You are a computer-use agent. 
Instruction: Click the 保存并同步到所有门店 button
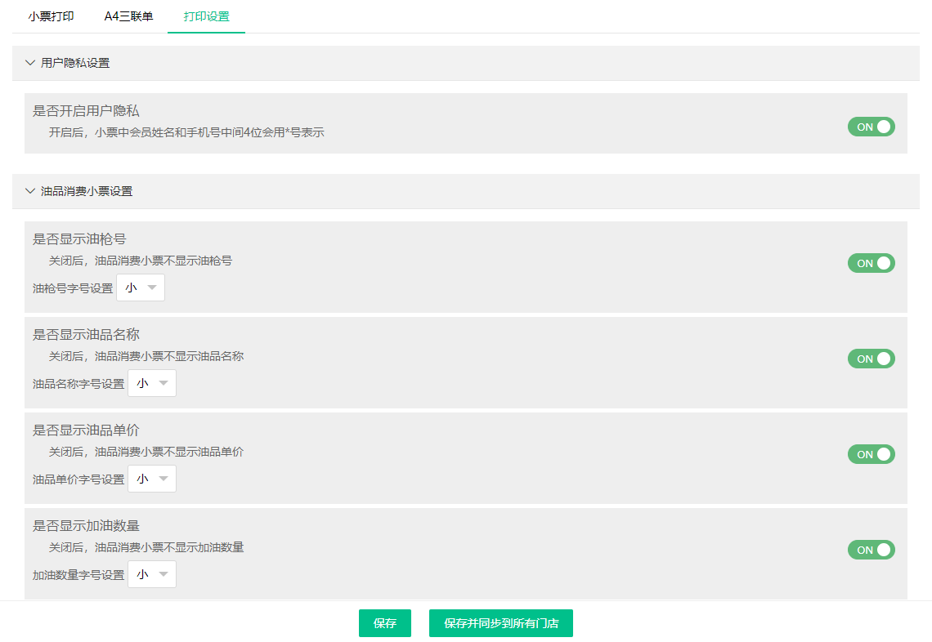pos(500,622)
